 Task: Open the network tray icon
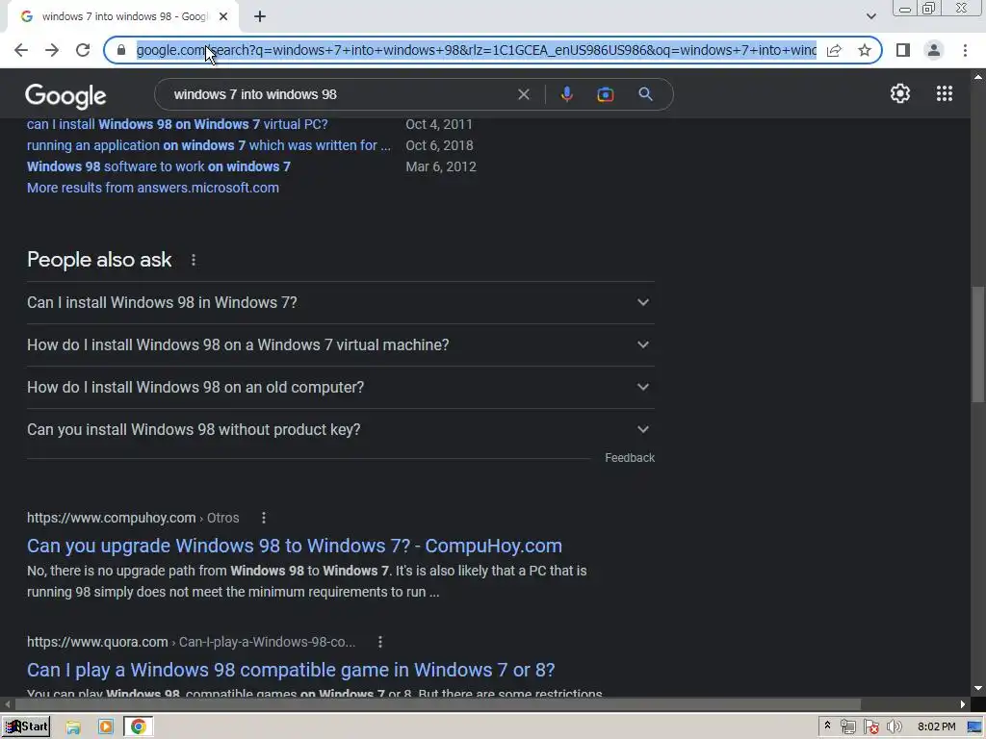847,727
